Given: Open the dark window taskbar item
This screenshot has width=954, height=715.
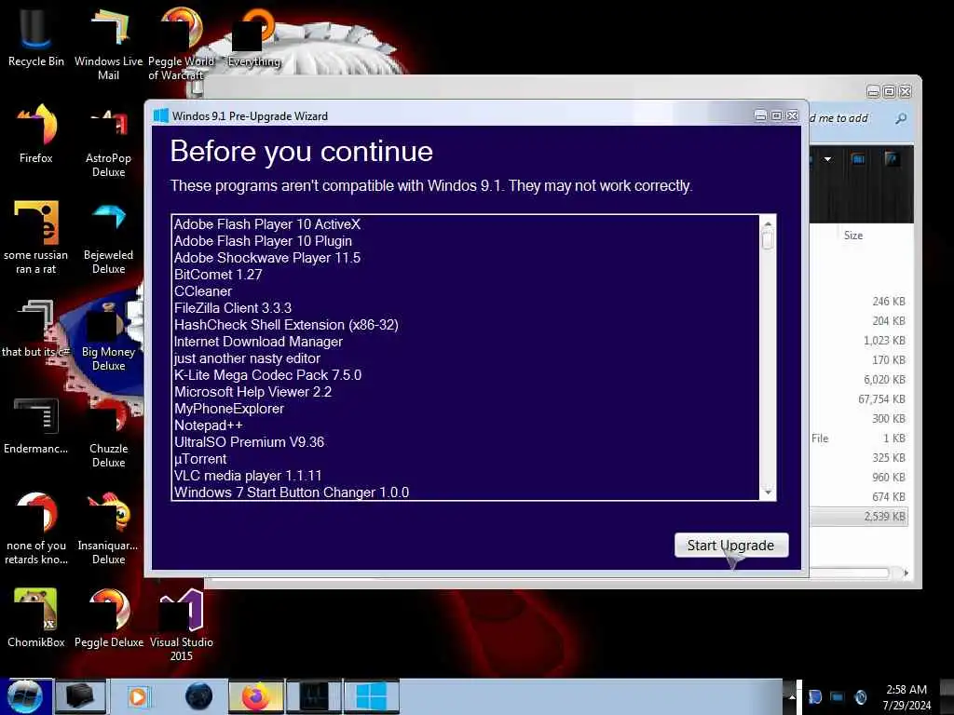Looking at the screenshot, I should [314, 696].
